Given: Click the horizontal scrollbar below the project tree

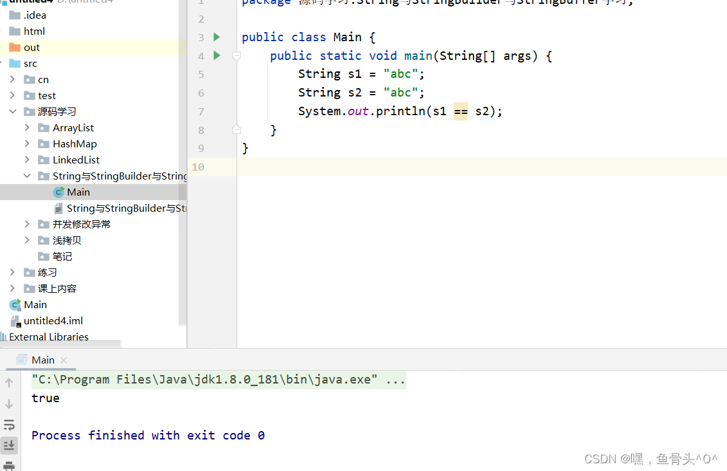Looking at the screenshot, I should pos(60,344).
